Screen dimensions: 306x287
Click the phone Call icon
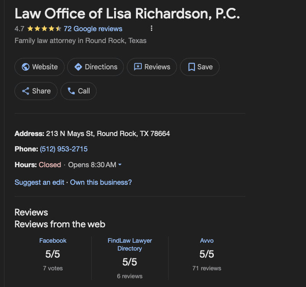click(71, 91)
